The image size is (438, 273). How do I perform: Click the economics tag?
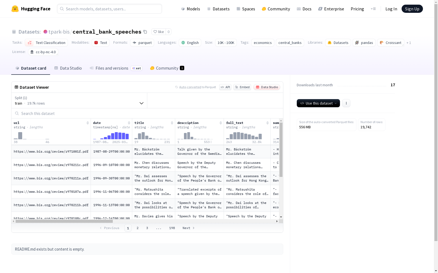point(263,43)
